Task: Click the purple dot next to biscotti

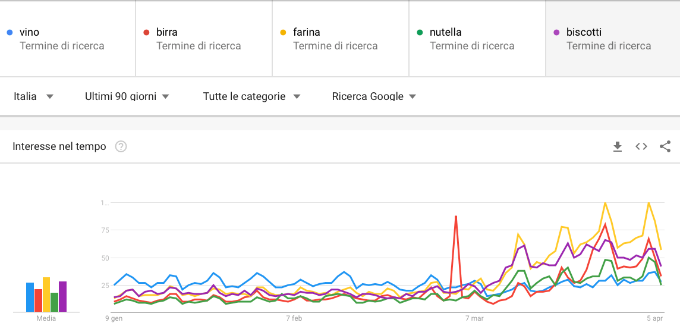Action: pos(556,32)
